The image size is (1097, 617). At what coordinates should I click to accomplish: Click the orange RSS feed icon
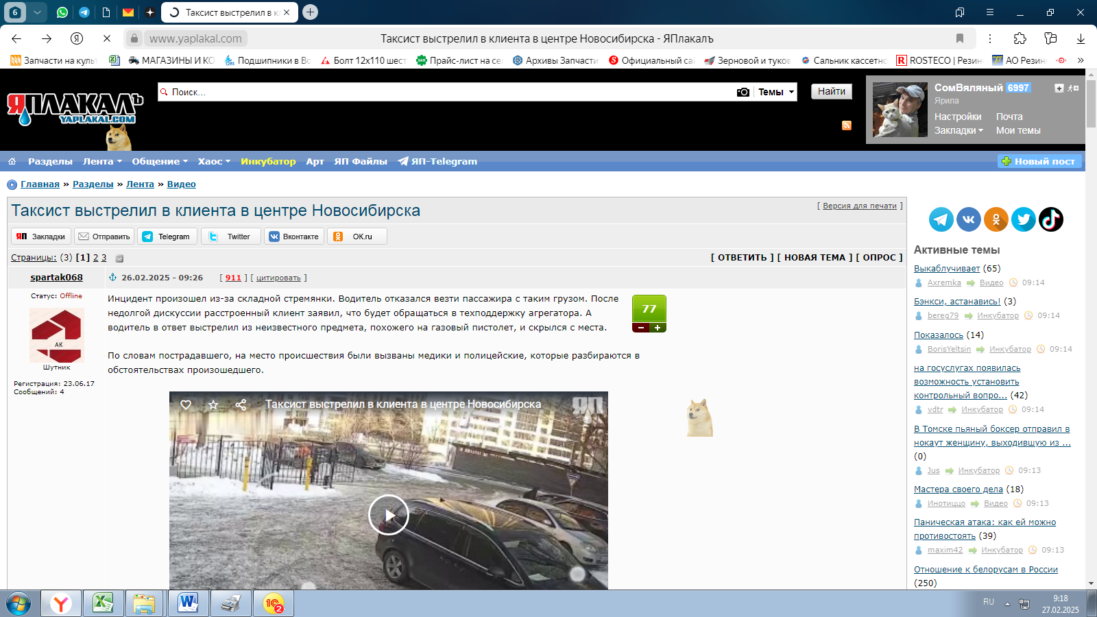pos(847,125)
